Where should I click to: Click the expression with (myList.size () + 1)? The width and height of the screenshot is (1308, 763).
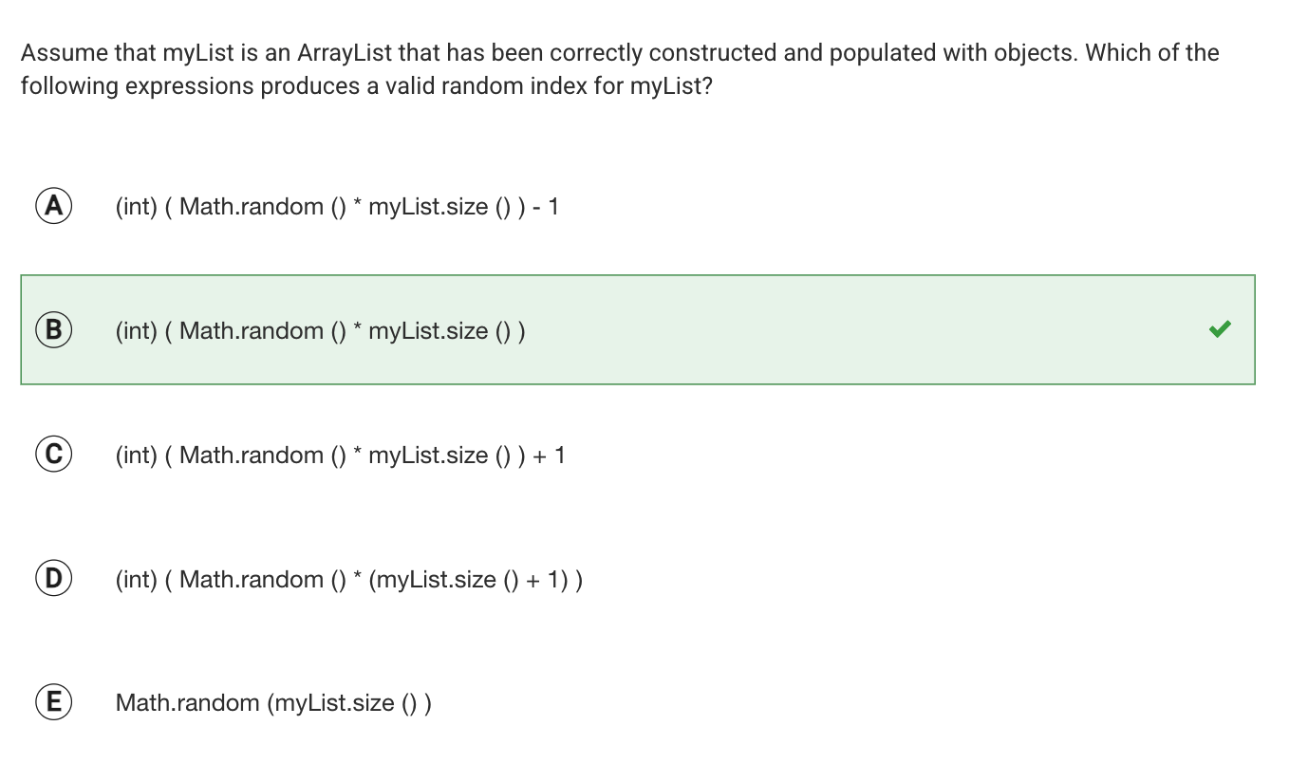(349, 579)
